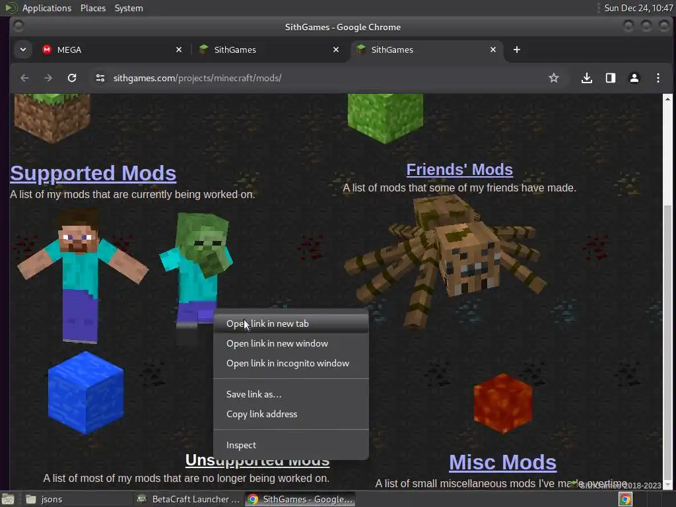This screenshot has height=507, width=676.
Task: Click the blue water block image
Action: (x=86, y=393)
